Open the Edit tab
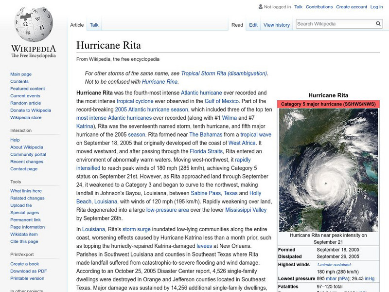This screenshot has width=389, height=292. click(x=253, y=25)
